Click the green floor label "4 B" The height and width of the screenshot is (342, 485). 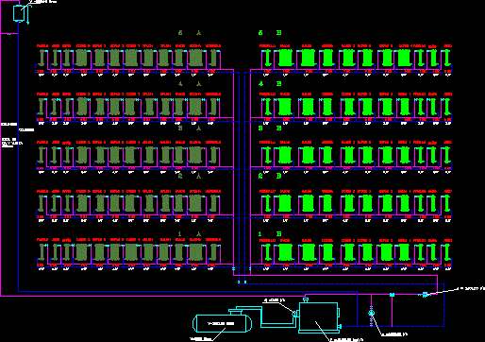pyautogui.click(x=270, y=84)
